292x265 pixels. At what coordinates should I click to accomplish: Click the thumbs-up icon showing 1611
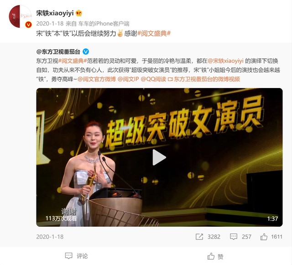[264, 237]
